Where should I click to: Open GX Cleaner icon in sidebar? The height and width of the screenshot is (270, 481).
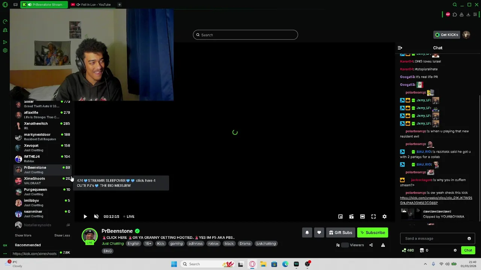pos(5,30)
